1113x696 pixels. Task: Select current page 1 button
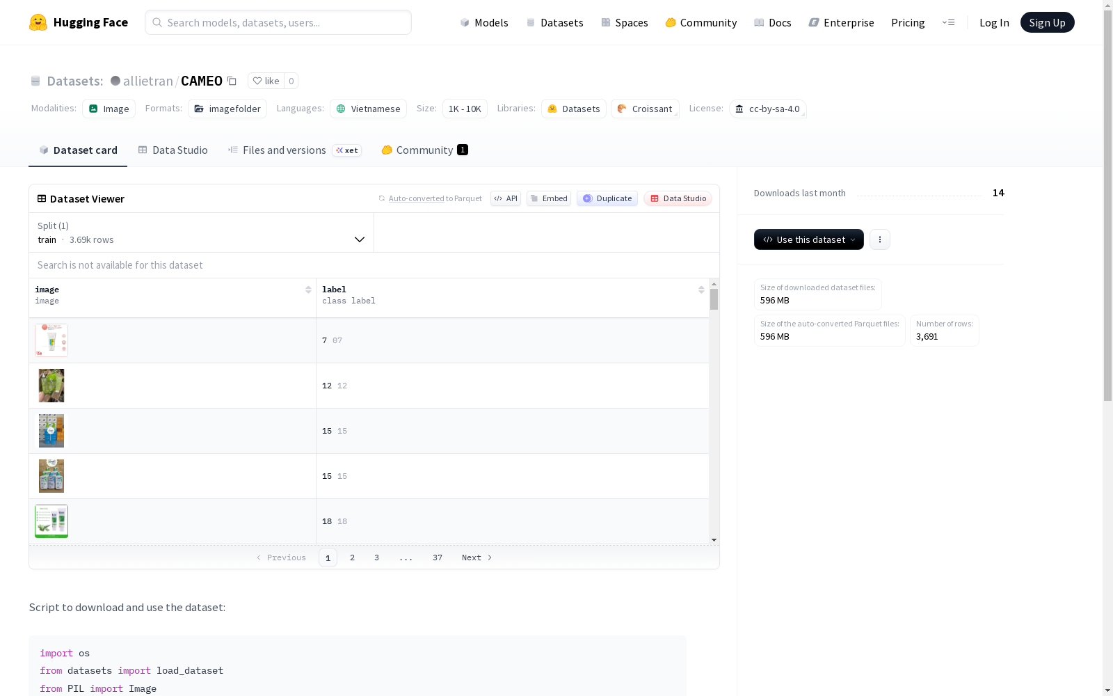(328, 557)
